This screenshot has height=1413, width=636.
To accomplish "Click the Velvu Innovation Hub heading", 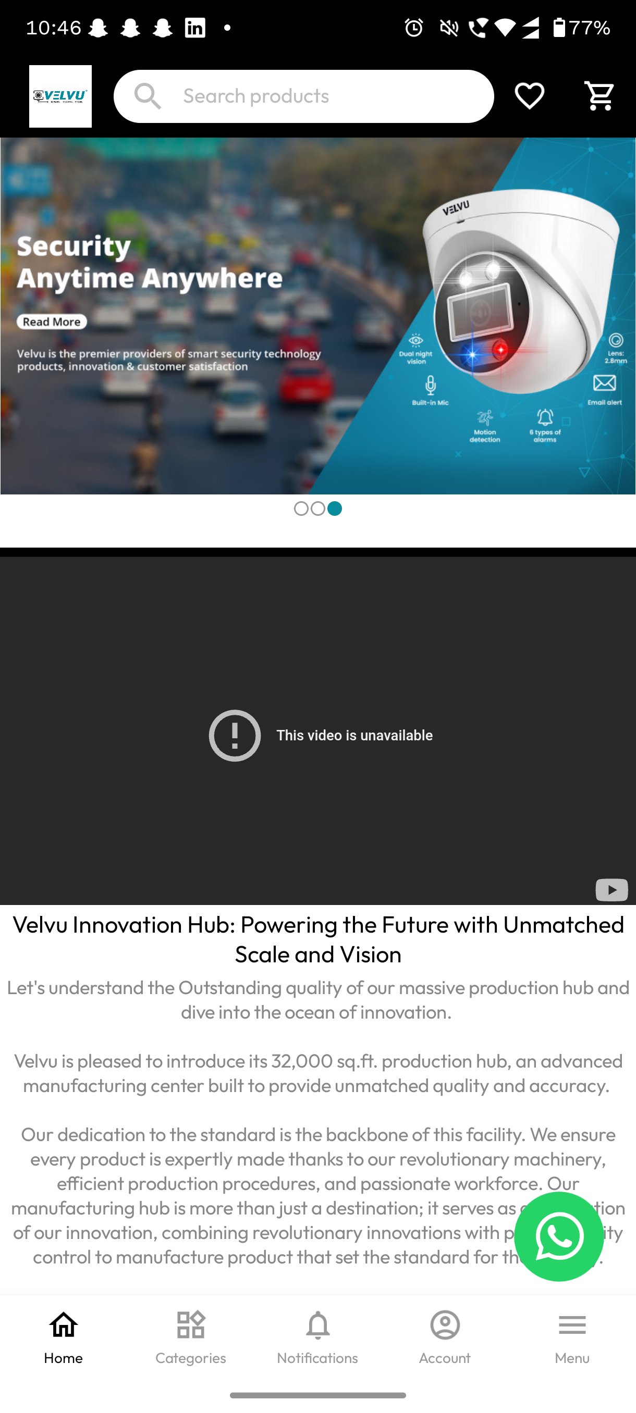I will point(317,939).
